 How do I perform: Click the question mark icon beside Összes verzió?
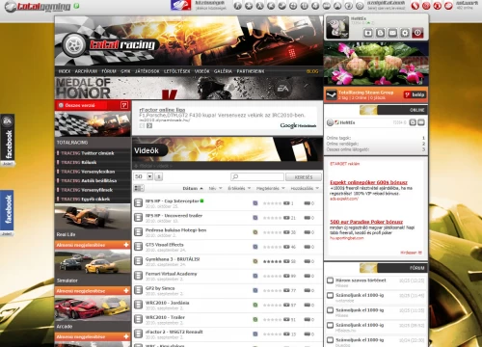coord(124,105)
